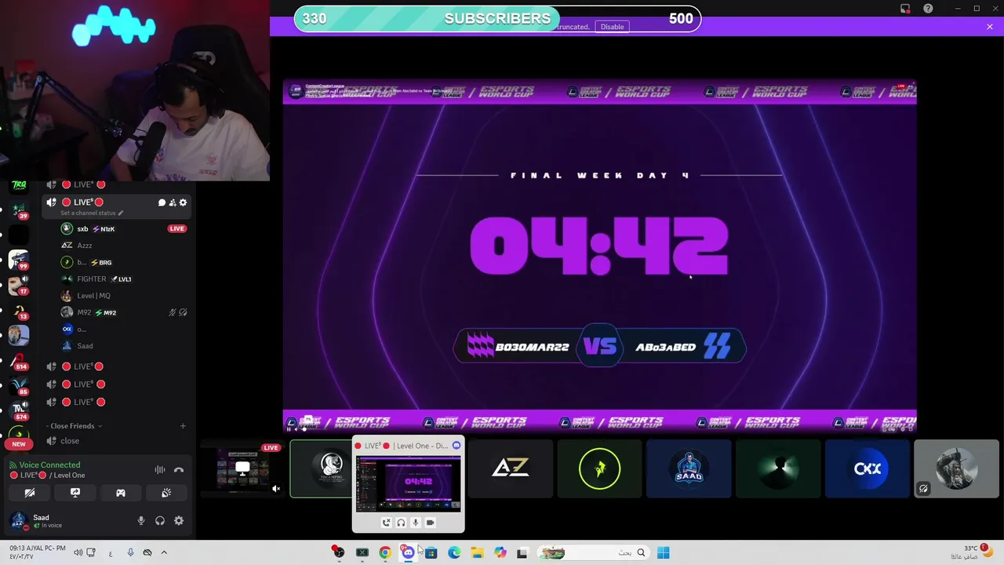Viewport: 1004px width, 565px height.
Task: Click the pencil icon next to channel status
Action: tap(120, 213)
